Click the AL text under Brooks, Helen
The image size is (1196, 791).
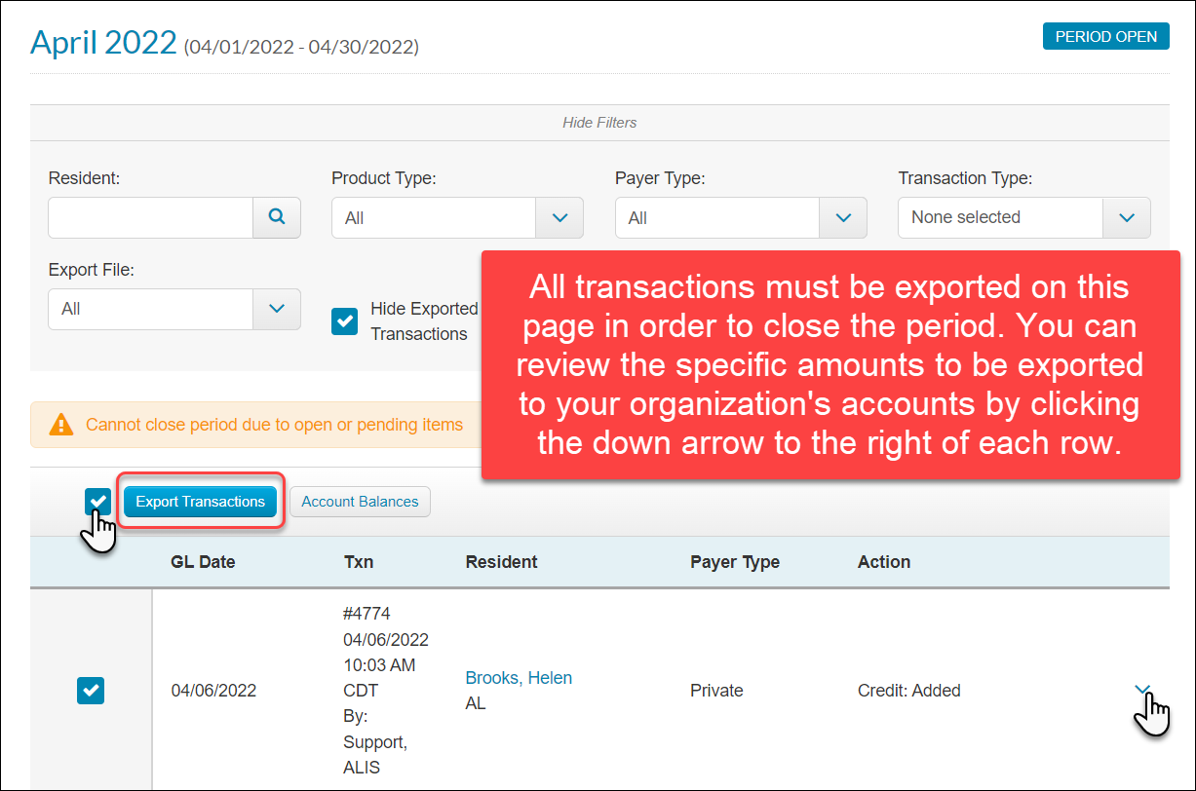coord(476,703)
